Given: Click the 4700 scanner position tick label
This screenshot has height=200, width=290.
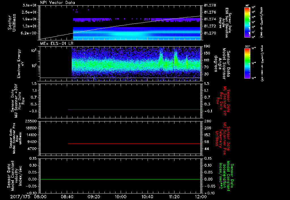Looking at the screenshot, I should click(x=32, y=149).
